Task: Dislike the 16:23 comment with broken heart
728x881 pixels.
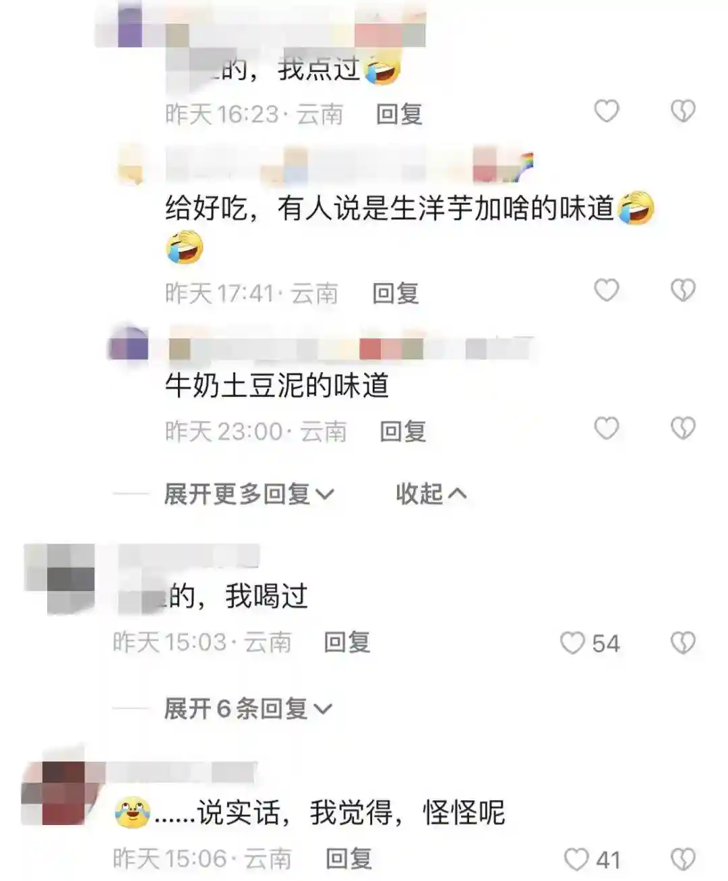Action: [683, 111]
